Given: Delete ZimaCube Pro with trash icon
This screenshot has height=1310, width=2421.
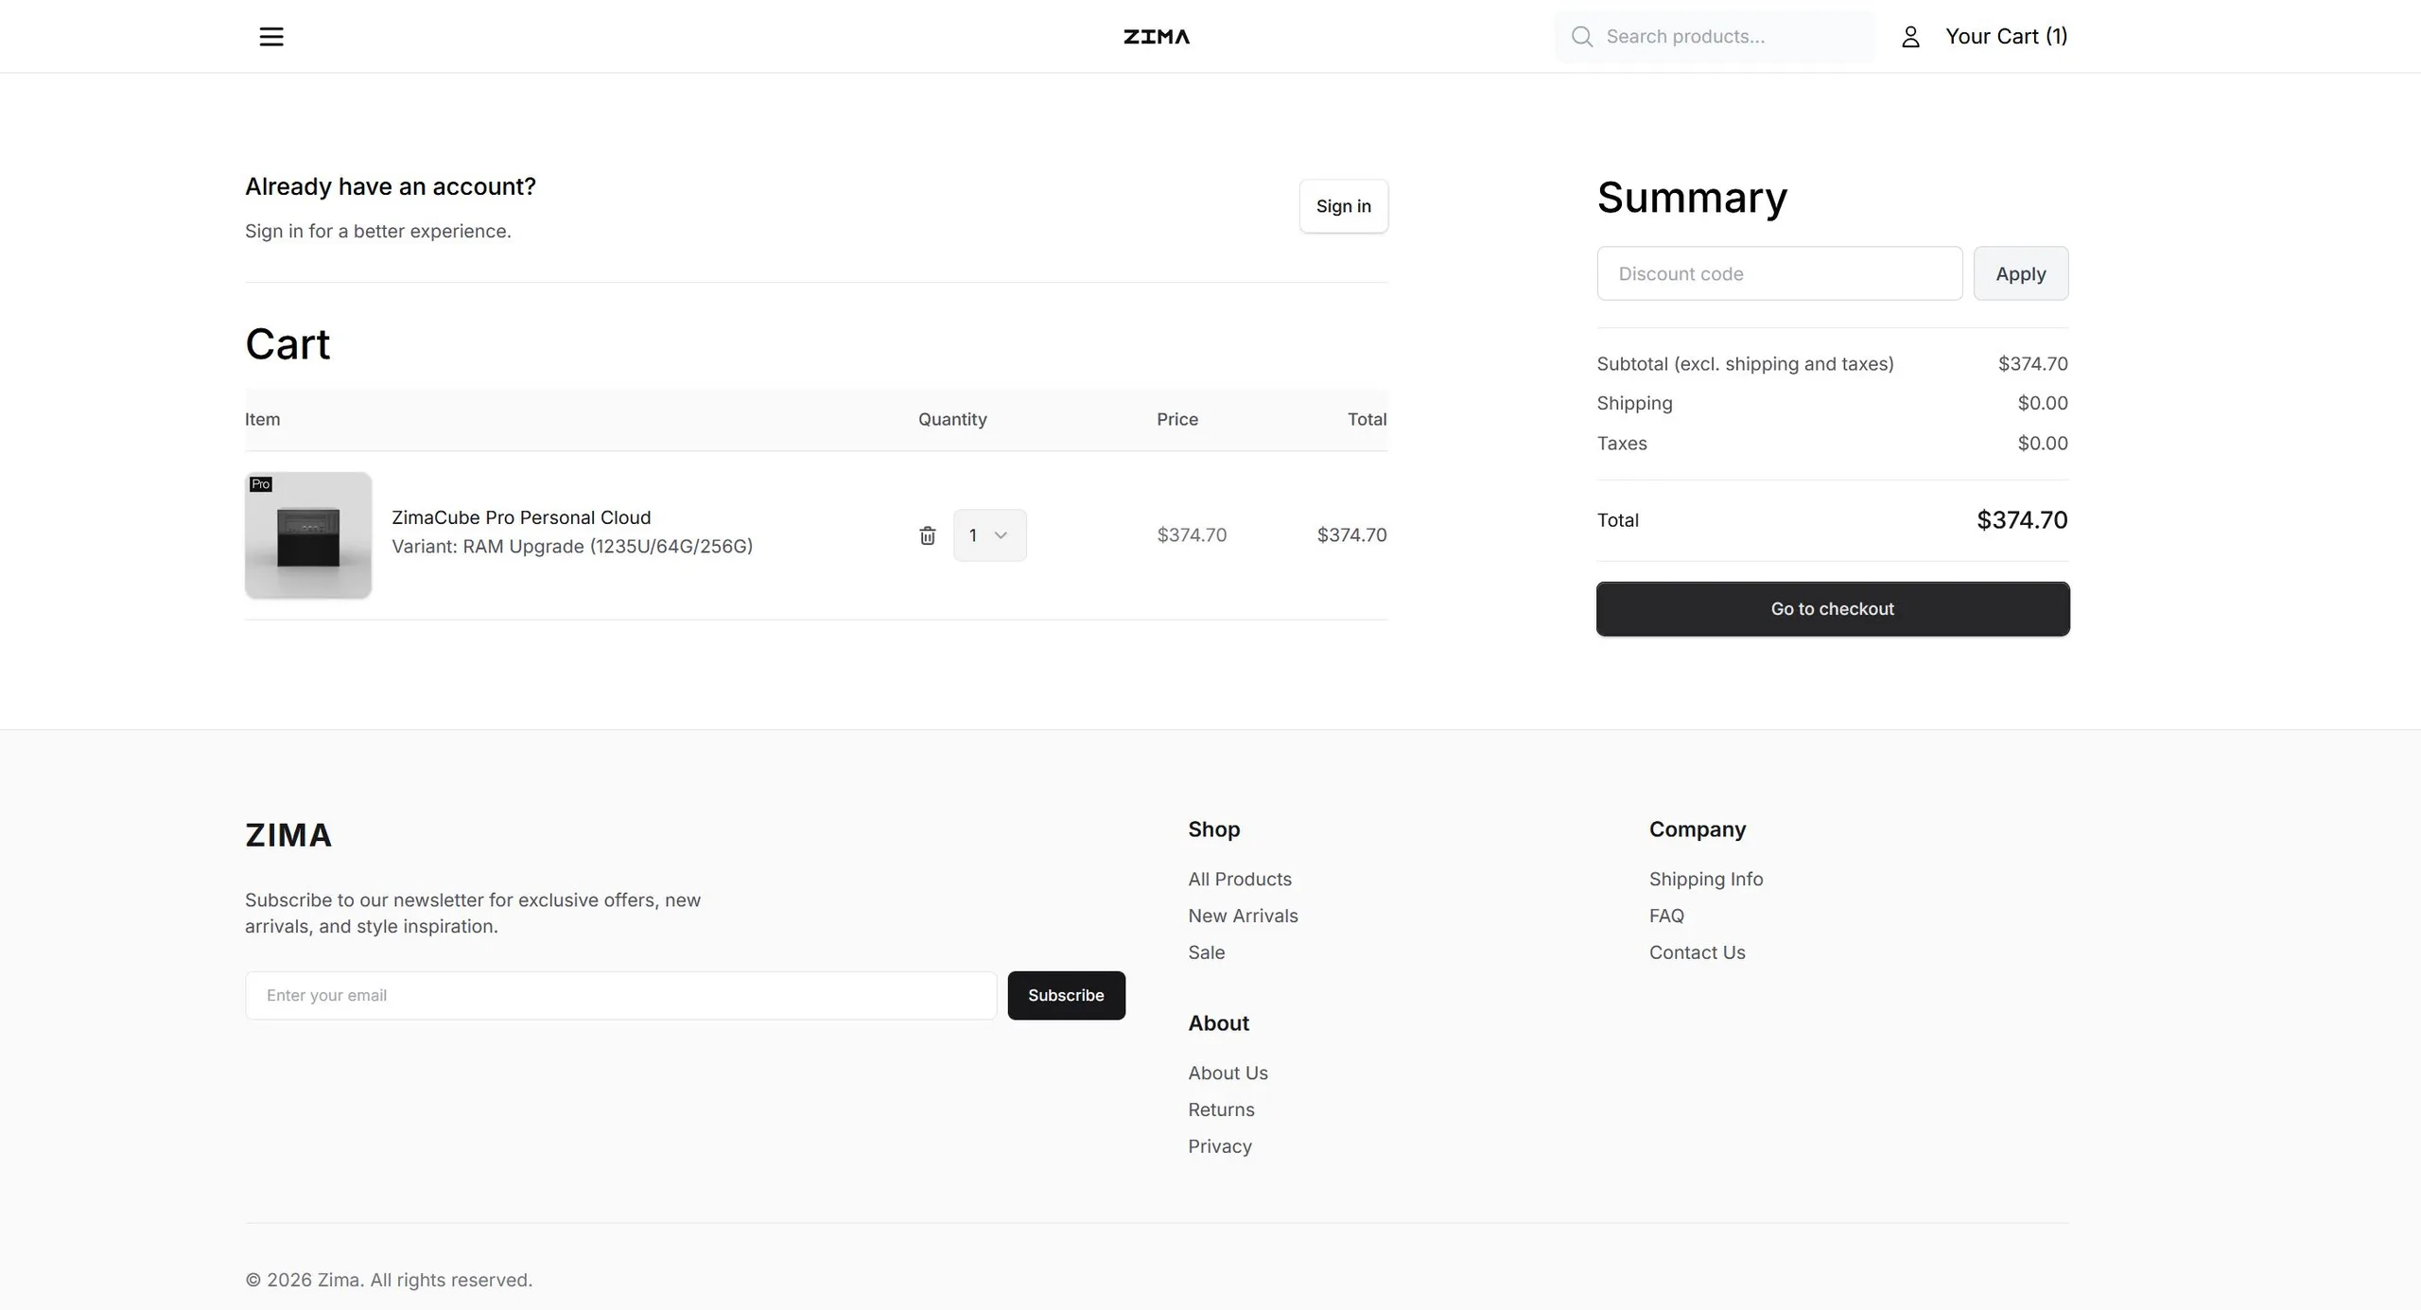Looking at the screenshot, I should coord(928,535).
